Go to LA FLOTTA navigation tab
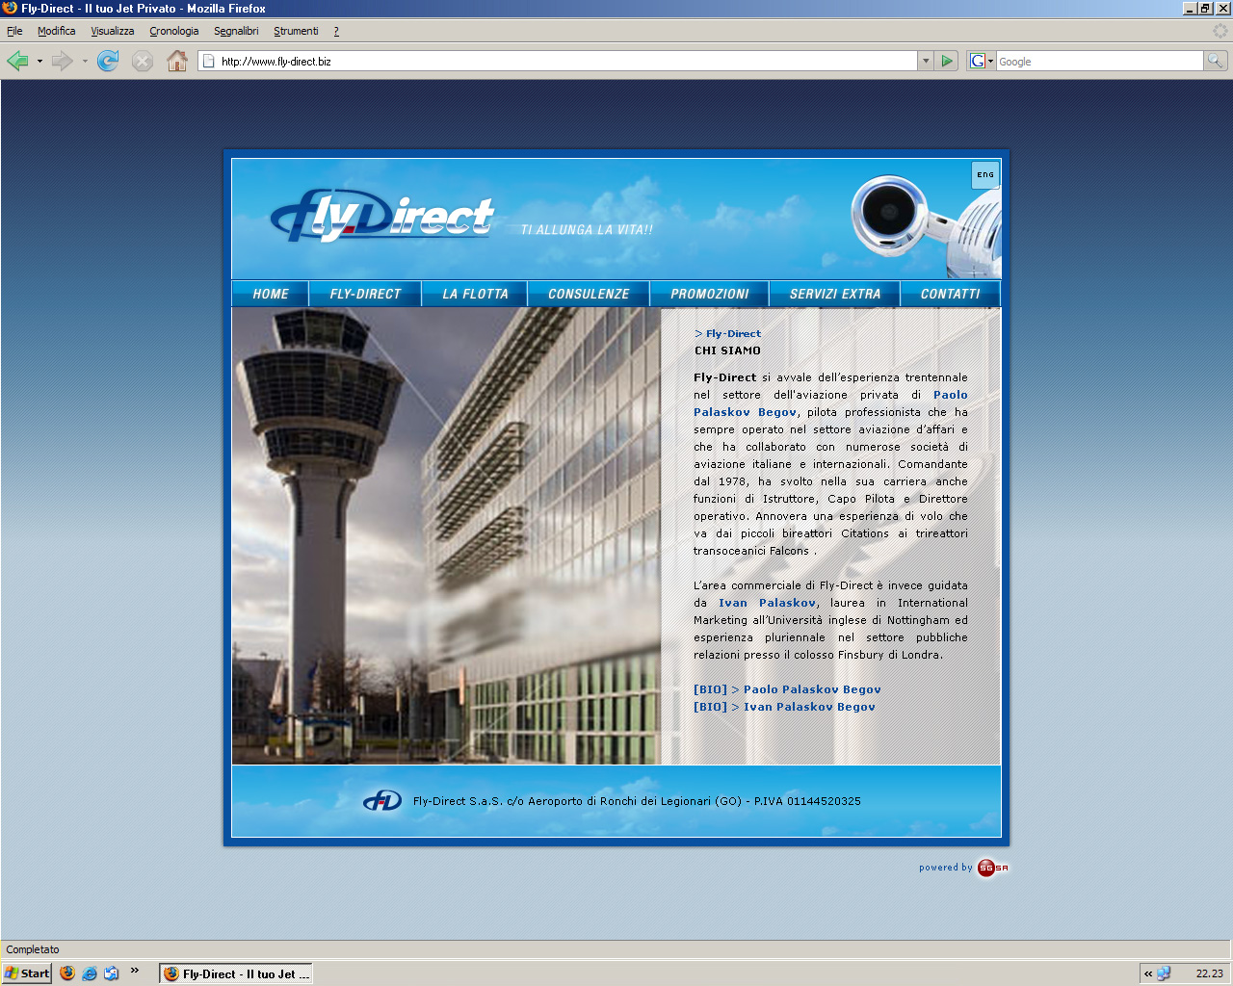Screen dimensions: 1233x986 tap(475, 294)
